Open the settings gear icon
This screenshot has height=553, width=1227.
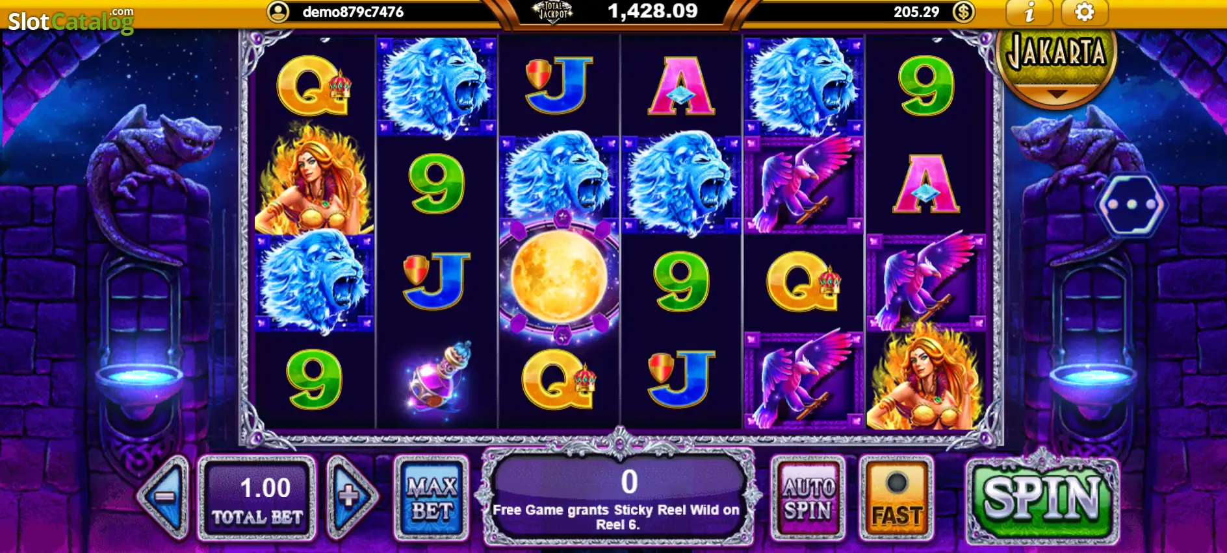[1084, 12]
